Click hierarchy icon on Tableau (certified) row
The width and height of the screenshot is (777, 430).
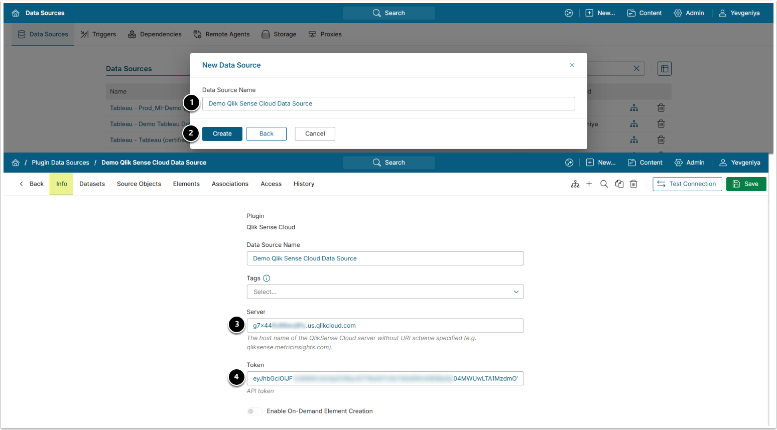tap(634, 140)
